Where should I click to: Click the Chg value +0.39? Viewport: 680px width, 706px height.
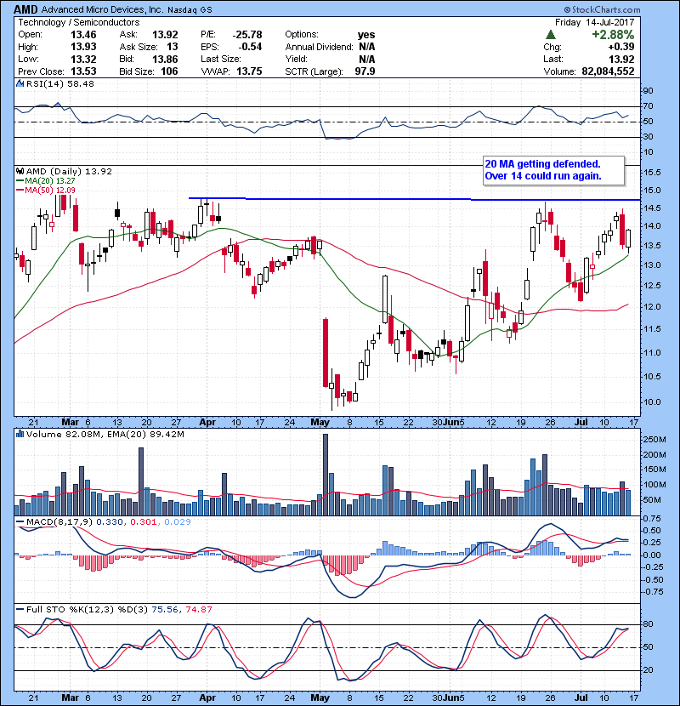[x=621, y=47]
